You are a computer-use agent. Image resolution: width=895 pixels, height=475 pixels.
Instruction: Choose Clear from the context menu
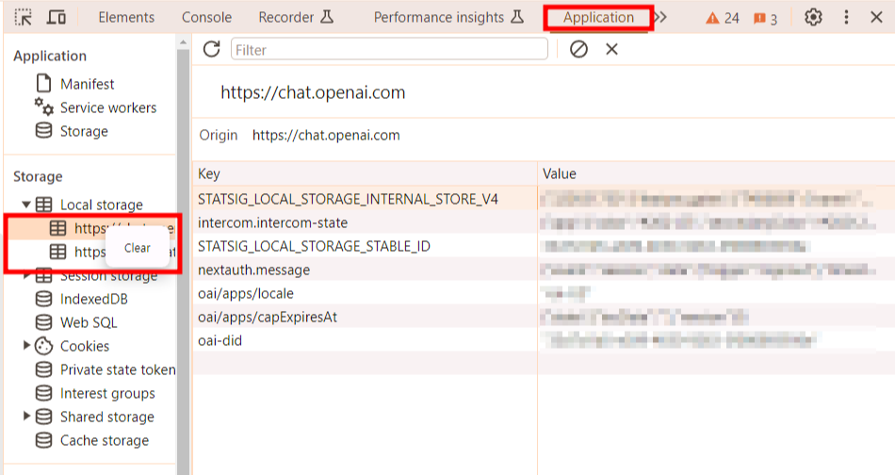[138, 248]
